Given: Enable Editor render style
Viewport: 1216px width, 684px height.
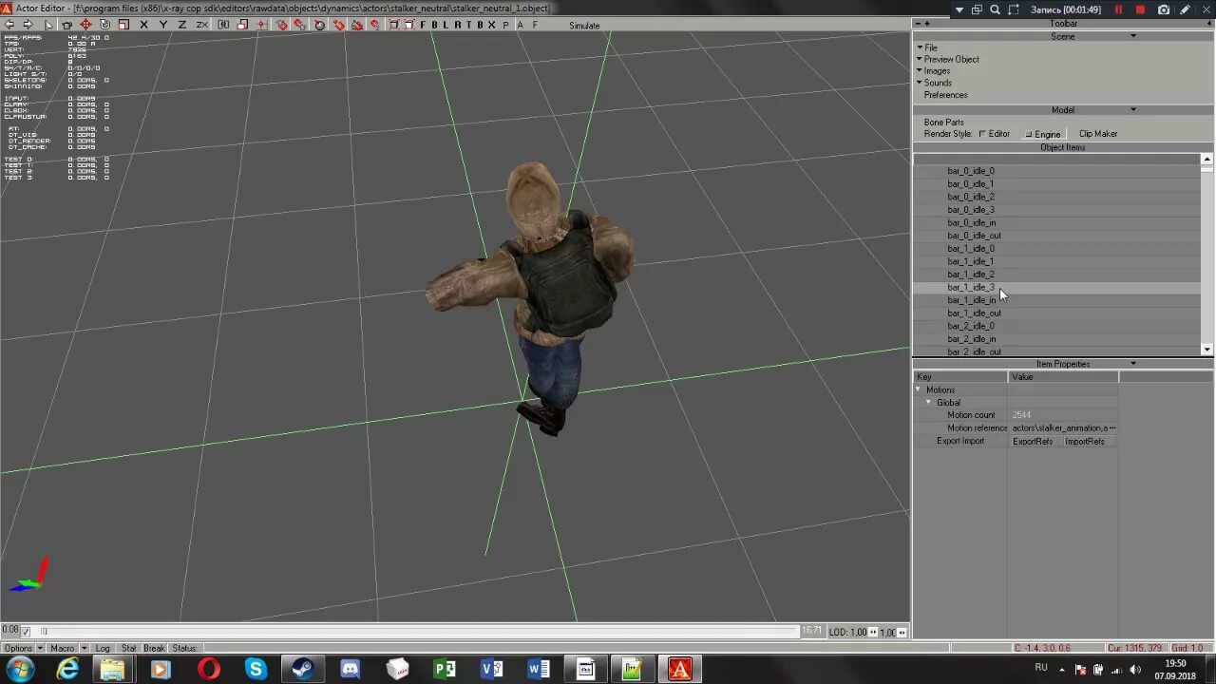Looking at the screenshot, I should pyautogui.click(x=994, y=134).
